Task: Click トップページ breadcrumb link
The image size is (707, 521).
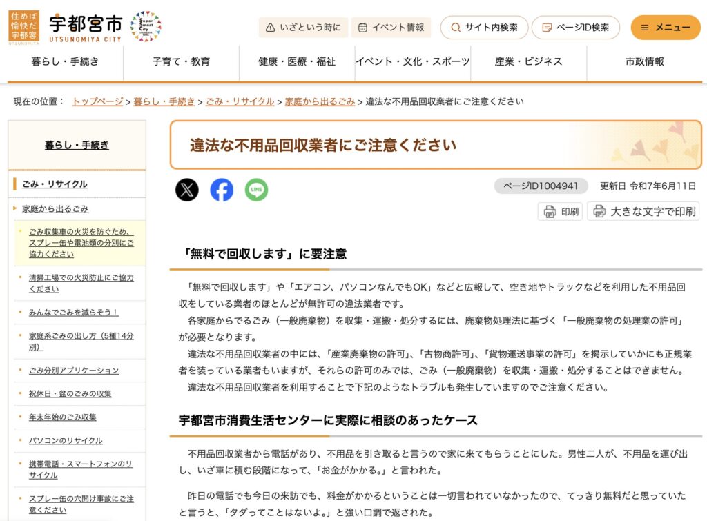Action: [97, 101]
